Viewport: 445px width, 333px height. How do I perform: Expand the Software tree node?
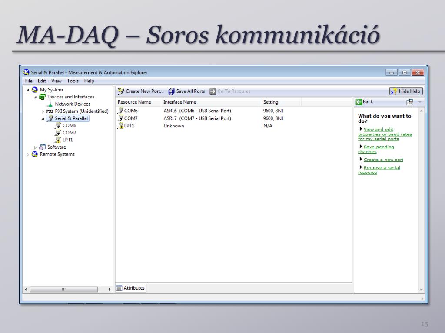(35, 147)
